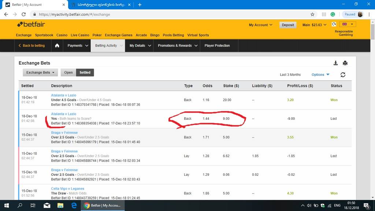Go to the account home icon
This screenshot has height=211, width=375.
57,45
